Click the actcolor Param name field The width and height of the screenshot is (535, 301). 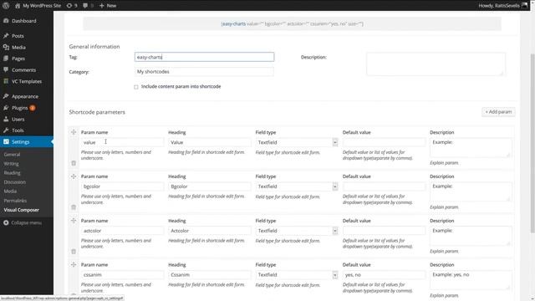(x=122, y=231)
